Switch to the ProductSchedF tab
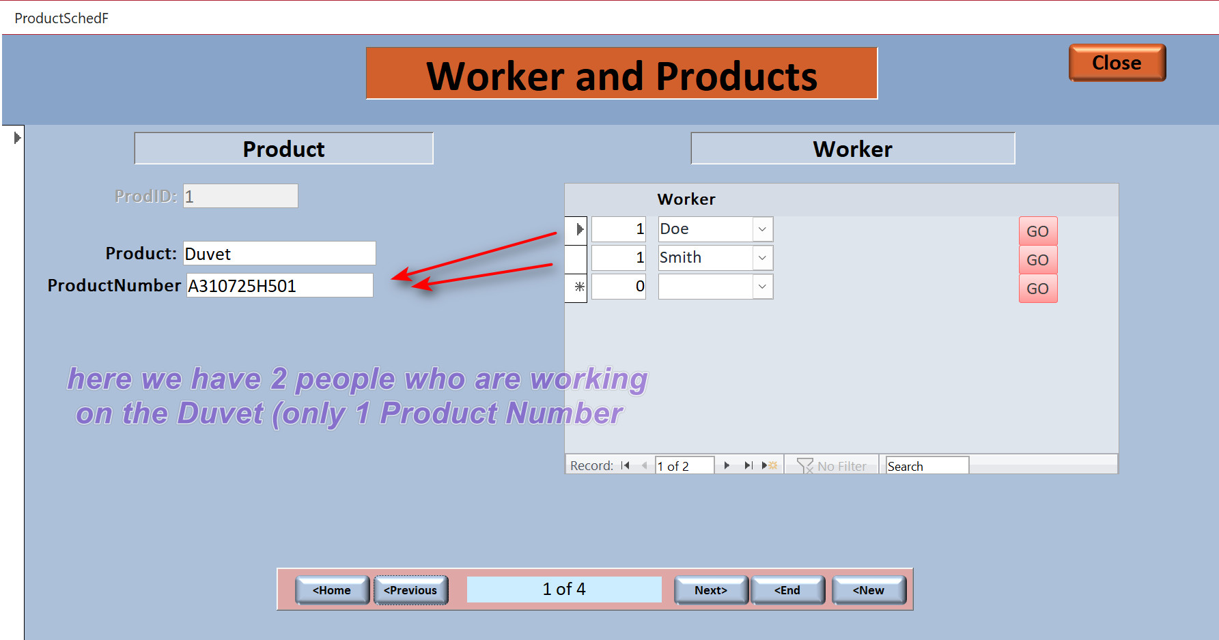Viewport: 1219px width, 640px height. 61,18
